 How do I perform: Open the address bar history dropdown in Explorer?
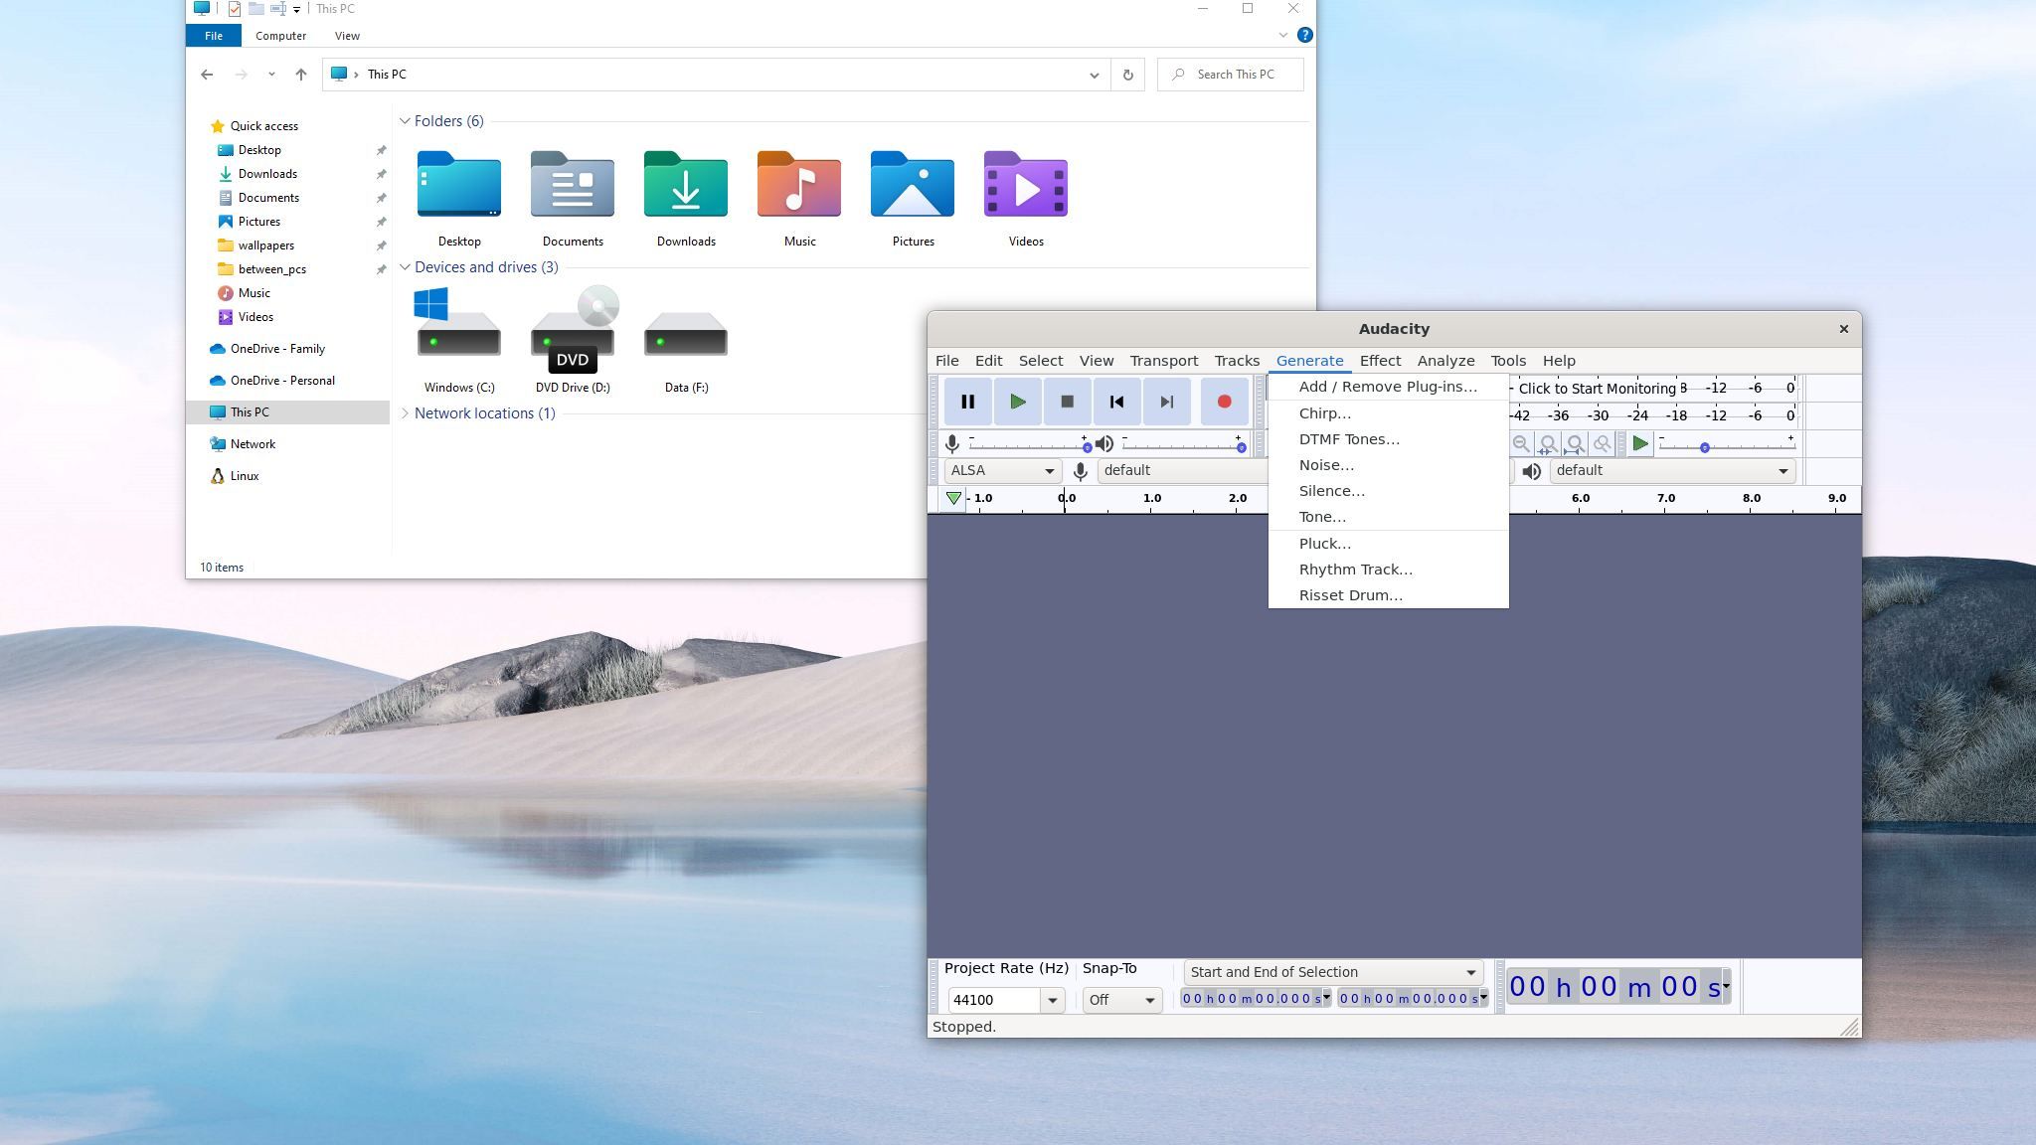[1094, 75]
